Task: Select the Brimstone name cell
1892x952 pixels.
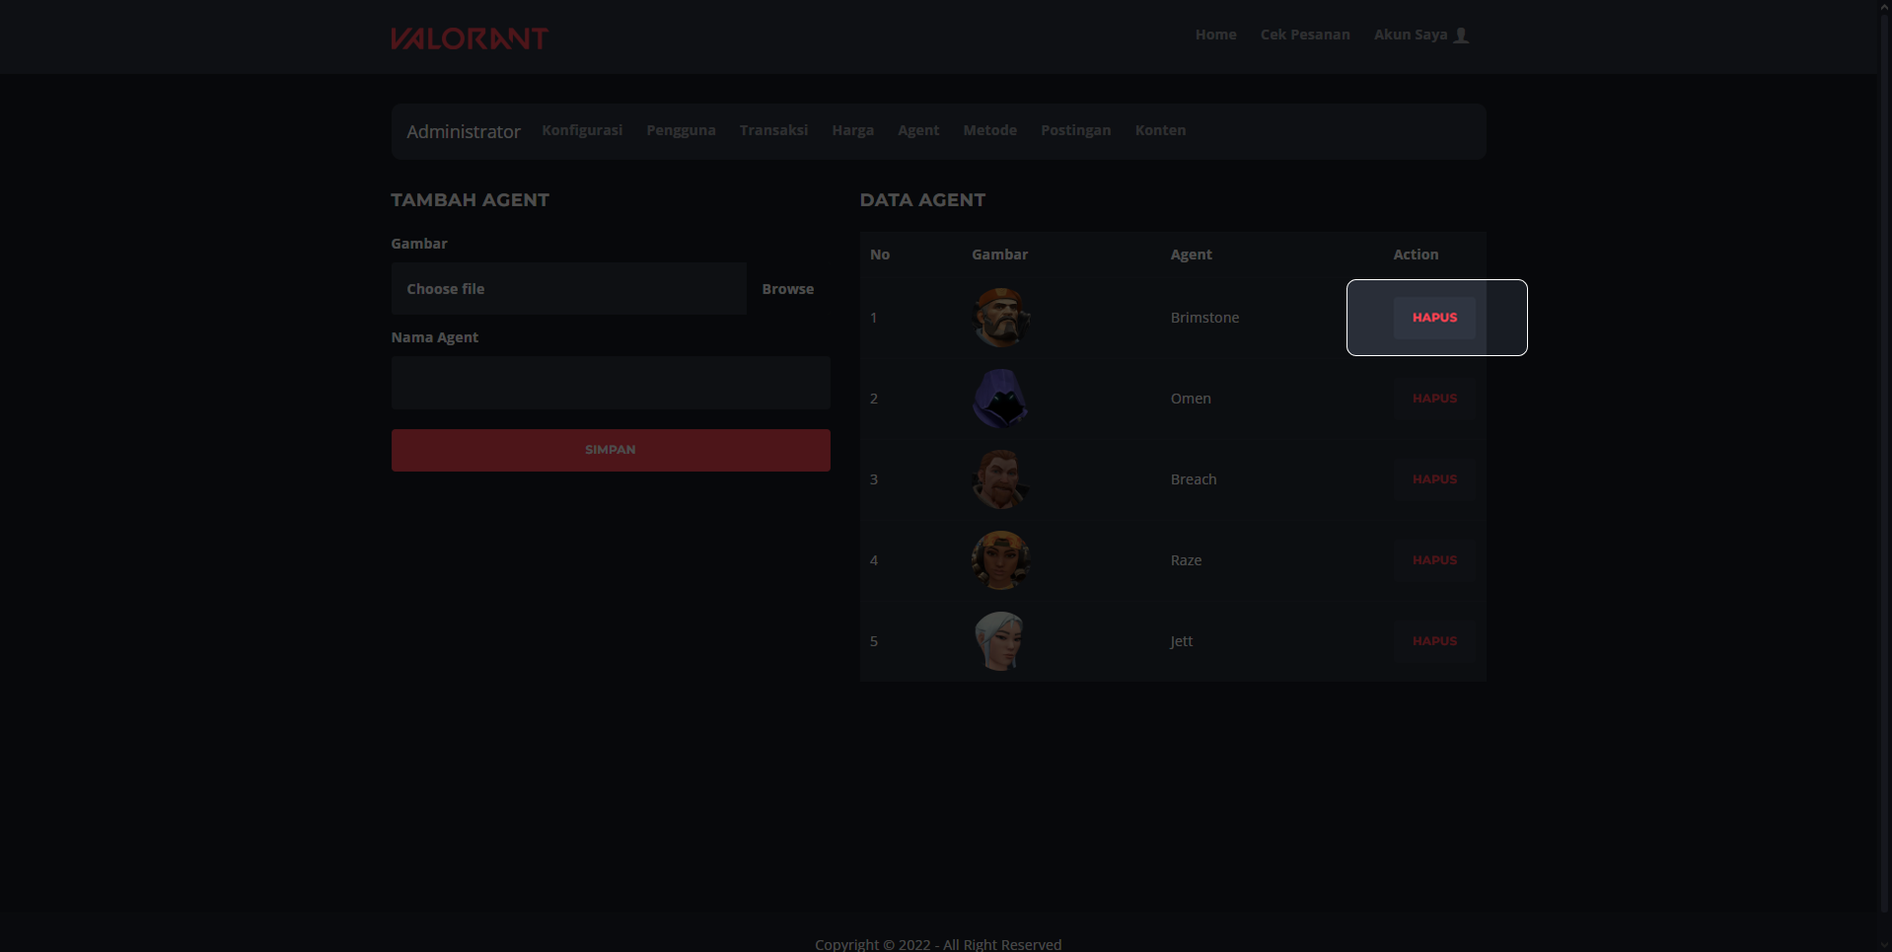Action: tap(1204, 318)
